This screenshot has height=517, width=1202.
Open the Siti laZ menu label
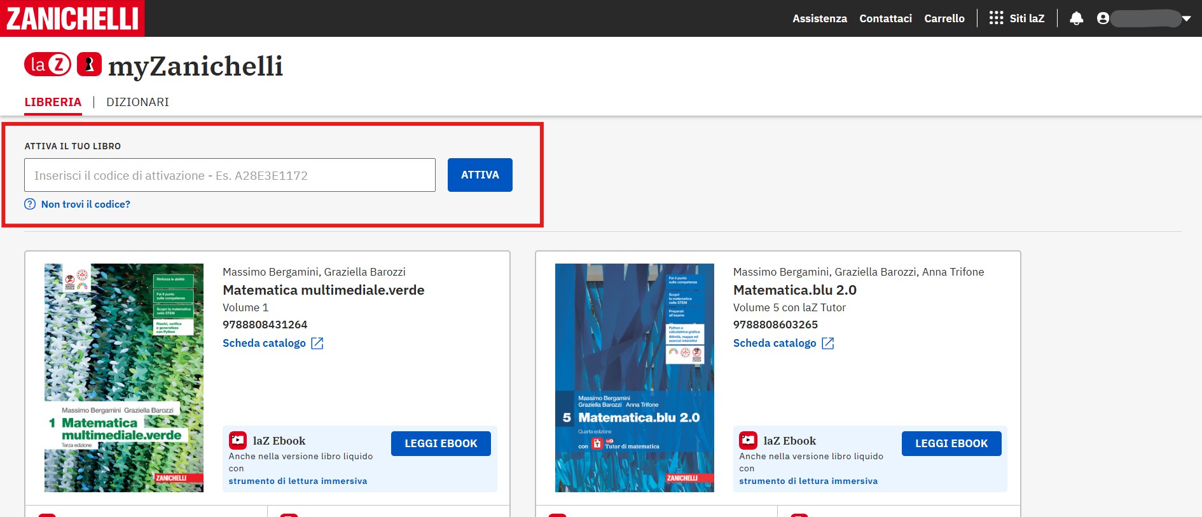pos(1026,18)
